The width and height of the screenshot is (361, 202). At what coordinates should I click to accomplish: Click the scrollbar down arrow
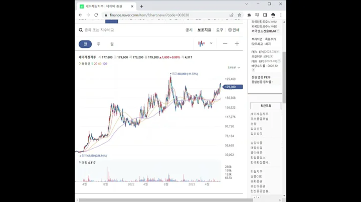coord(284,195)
